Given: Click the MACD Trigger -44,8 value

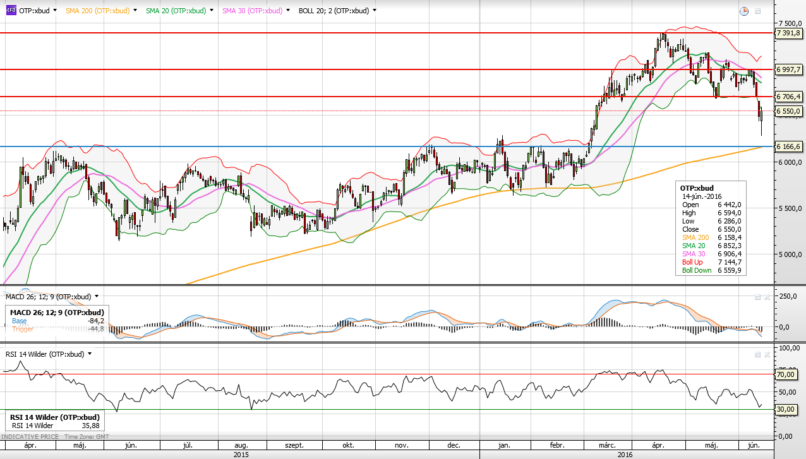Looking at the screenshot, I should (x=96, y=329).
